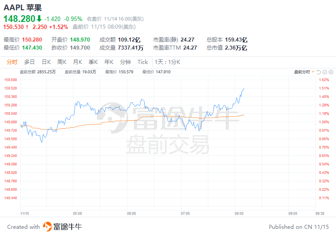Screen dimensions: 336x236
Task: Click the 市盈率TTM value 24.27
Action: (190, 48)
